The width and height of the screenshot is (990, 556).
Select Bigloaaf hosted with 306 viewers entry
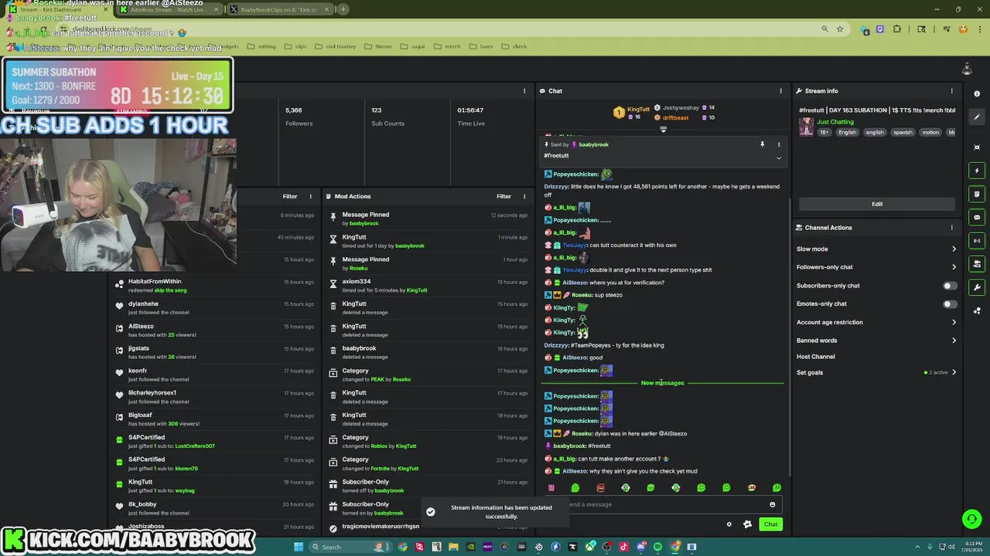click(213, 419)
